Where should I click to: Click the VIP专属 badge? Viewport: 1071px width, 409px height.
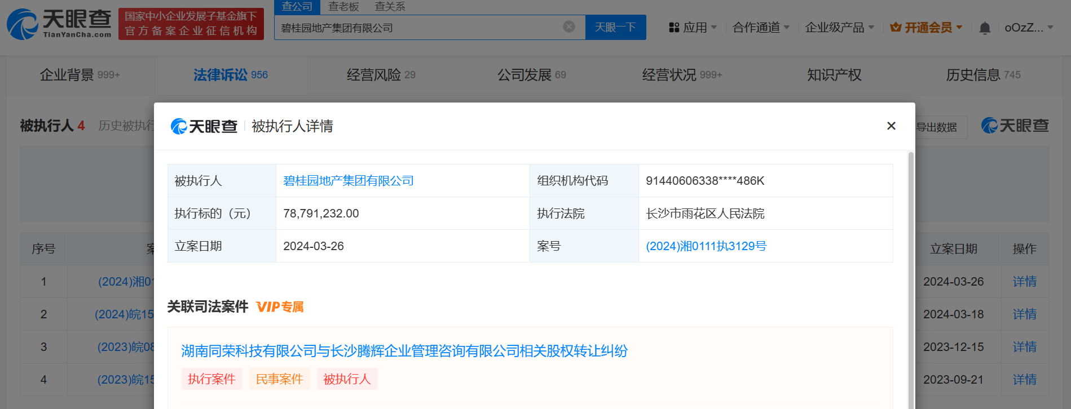pyautogui.click(x=280, y=307)
